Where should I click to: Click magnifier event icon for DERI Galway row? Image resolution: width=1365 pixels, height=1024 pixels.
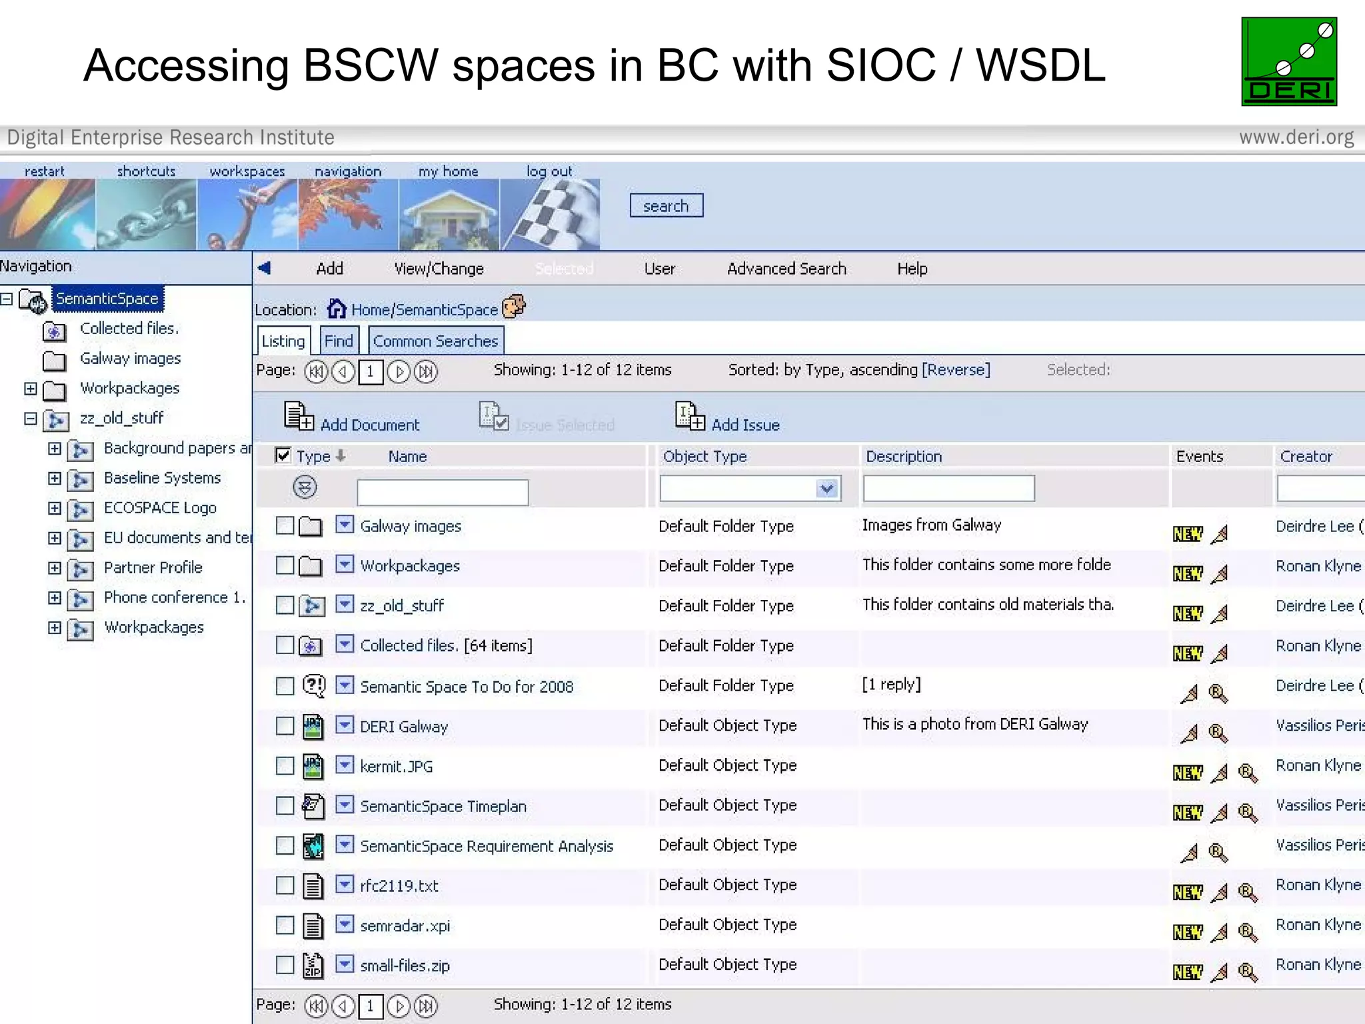1218,733
